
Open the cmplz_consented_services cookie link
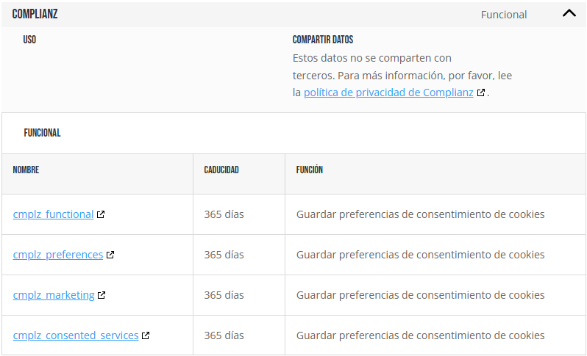(x=76, y=335)
